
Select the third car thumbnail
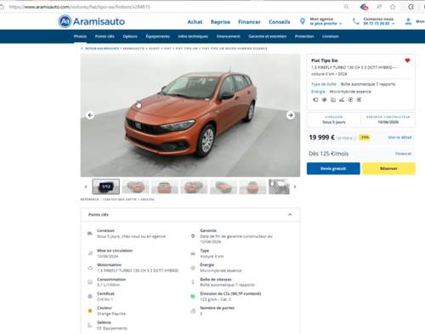(165, 186)
